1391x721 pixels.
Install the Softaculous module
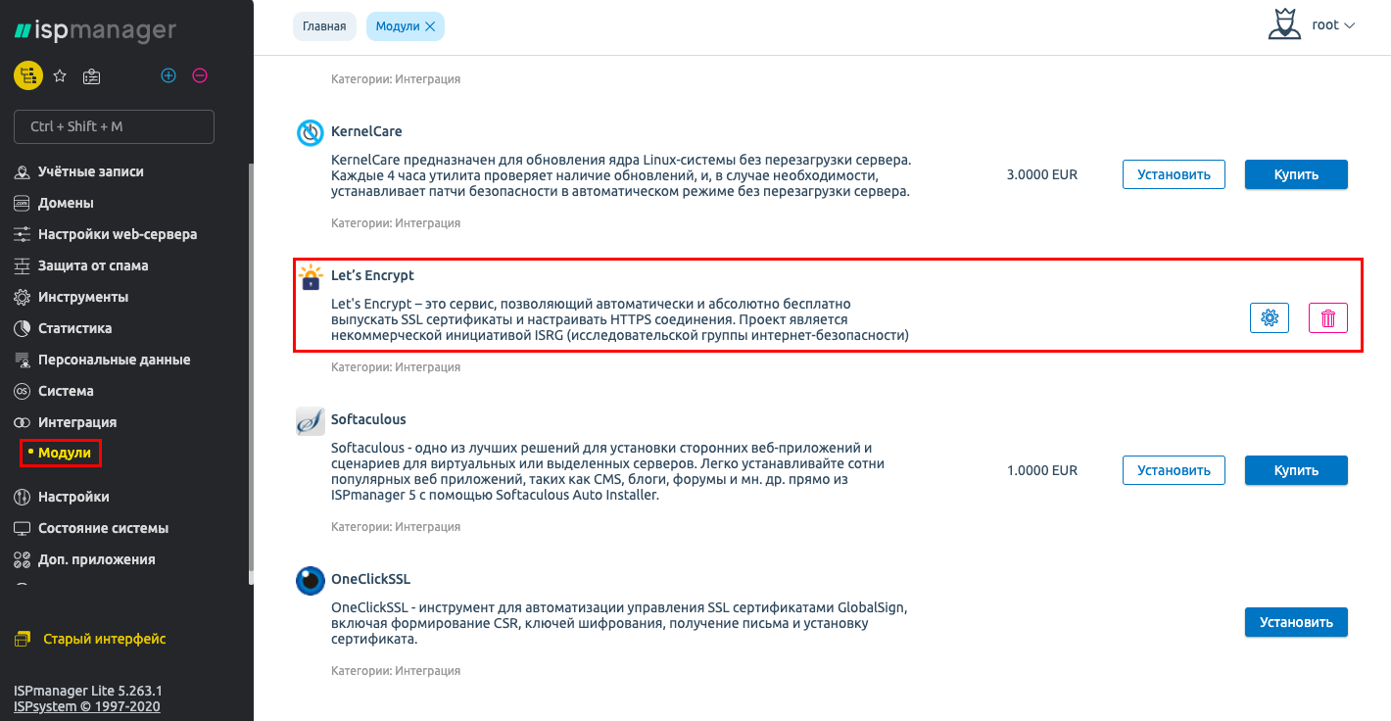tap(1174, 470)
